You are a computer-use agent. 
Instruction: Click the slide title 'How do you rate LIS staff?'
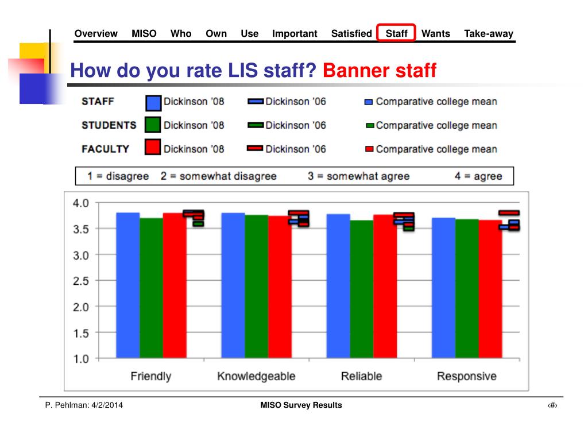tap(194, 70)
